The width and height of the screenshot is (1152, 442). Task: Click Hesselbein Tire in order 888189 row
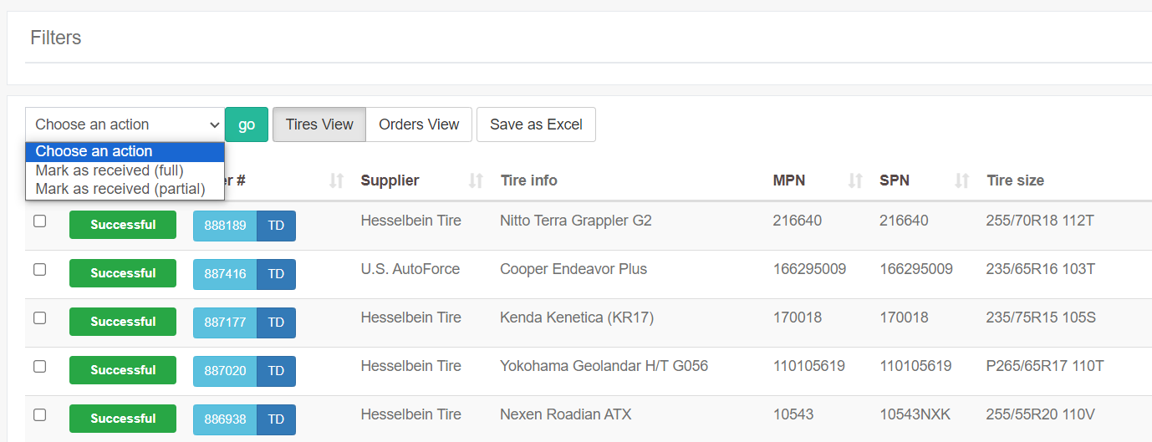tap(411, 221)
